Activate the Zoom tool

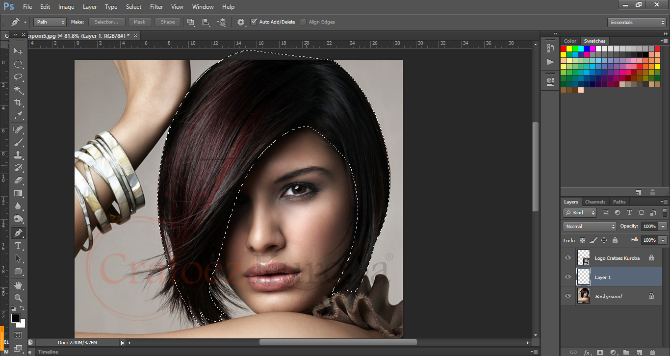pos(19,298)
